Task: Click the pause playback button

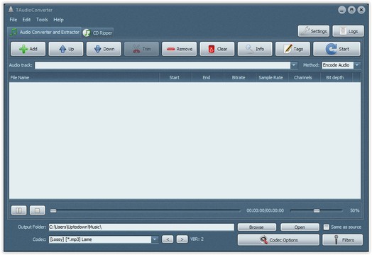Action: pos(18,210)
